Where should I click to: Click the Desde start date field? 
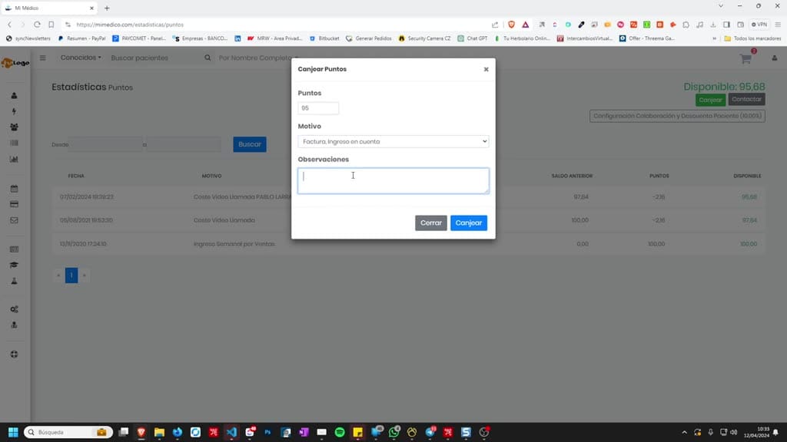point(105,144)
